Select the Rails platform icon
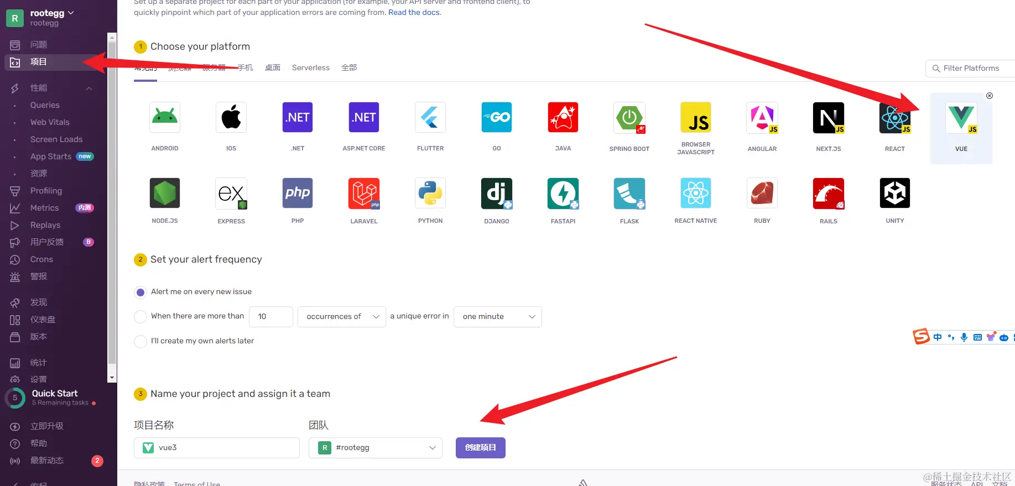The width and height of the screenshot is (1015, 486). click(829, 193)
